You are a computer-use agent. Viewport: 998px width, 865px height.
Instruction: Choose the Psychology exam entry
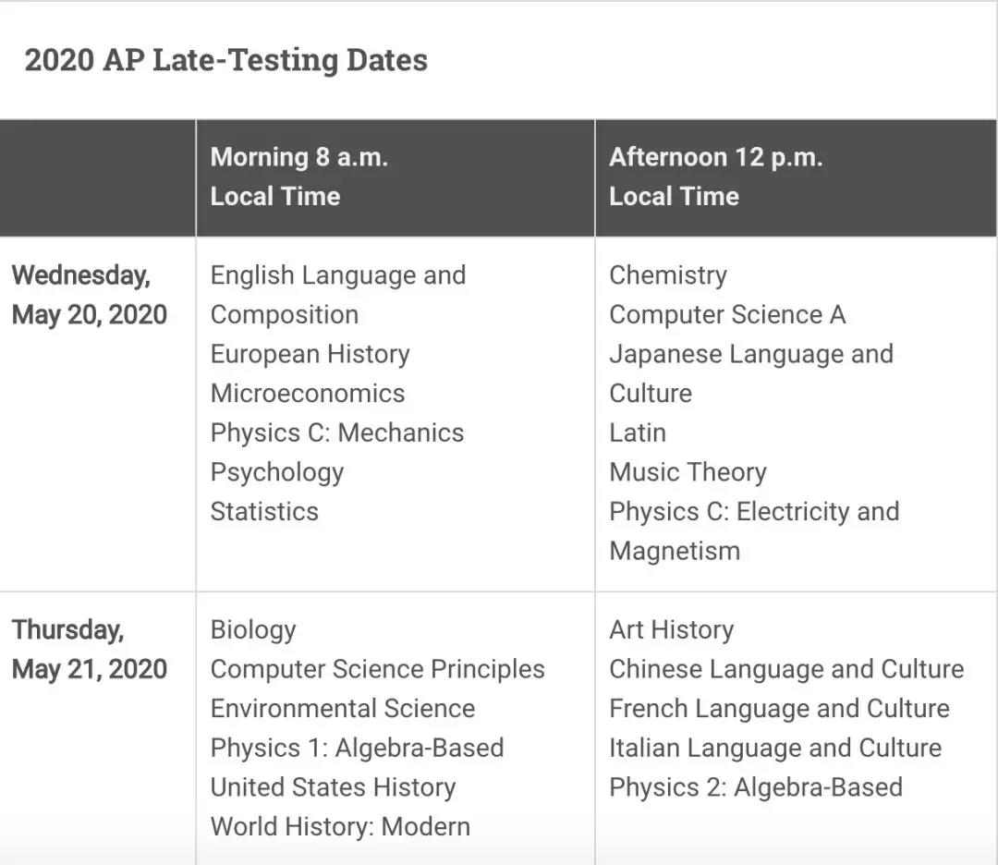click(x=277, y=472)
